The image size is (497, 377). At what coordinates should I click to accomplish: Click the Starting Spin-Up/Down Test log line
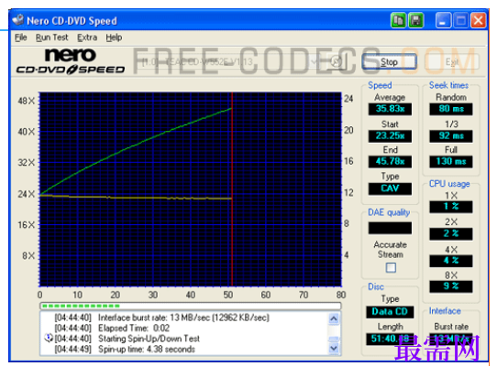[127, 339]
